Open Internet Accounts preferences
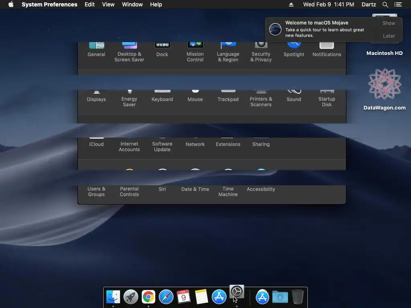Image resolution: width=411 pixels, height=308 pixels. [129, 145]
